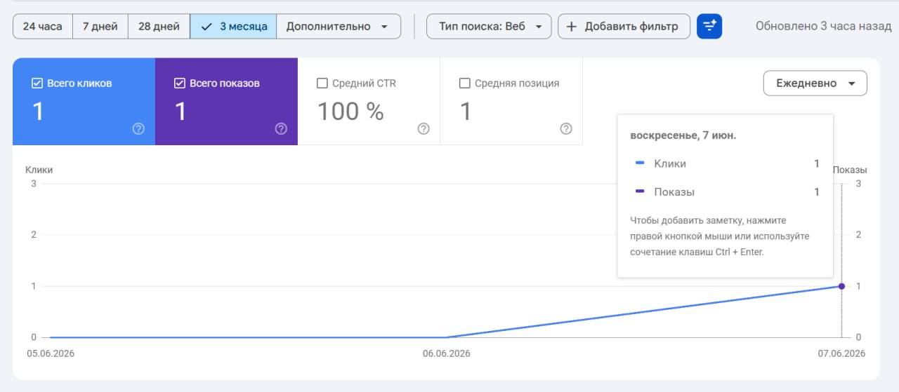Screen dimensions: 899x392
Task: Click the checkmark icon on 3 месяца
Action: click(x=206, y=27)
